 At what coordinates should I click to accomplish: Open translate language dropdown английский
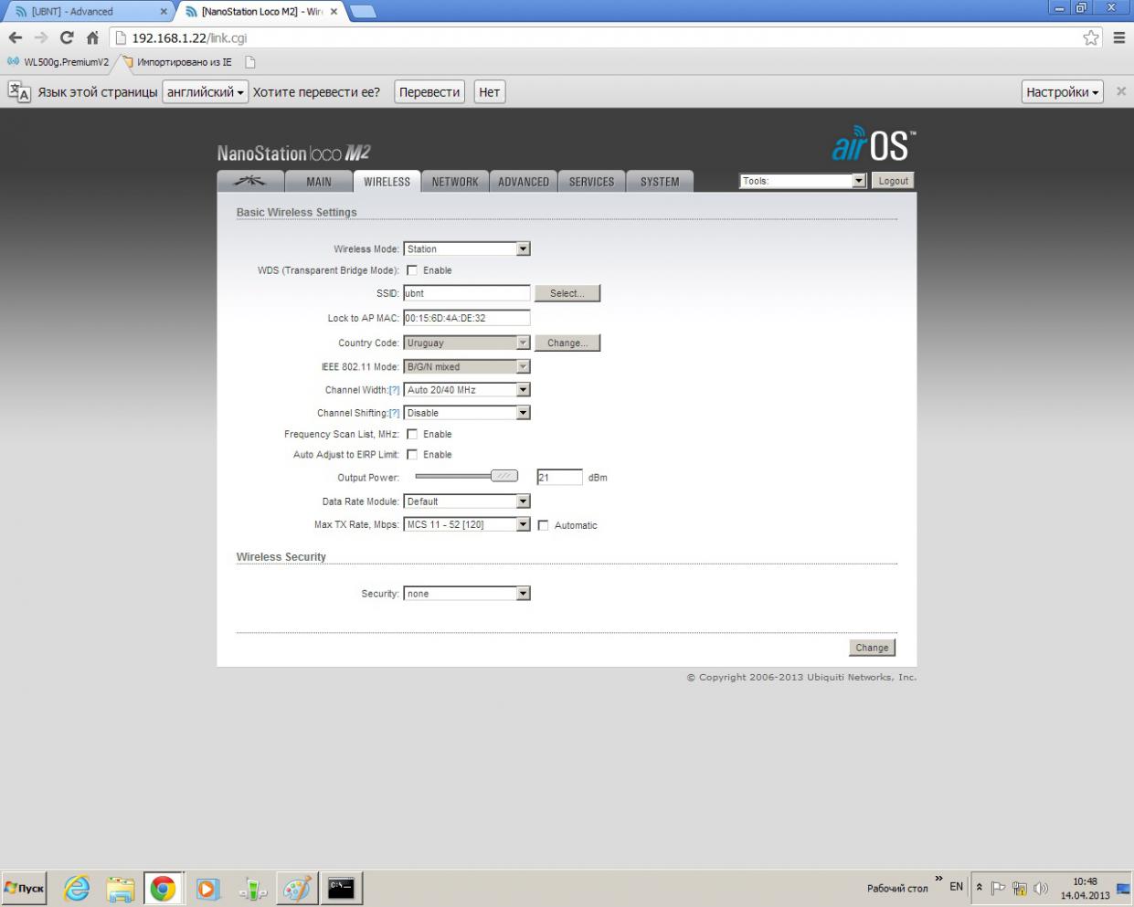(x=205, y=91)
